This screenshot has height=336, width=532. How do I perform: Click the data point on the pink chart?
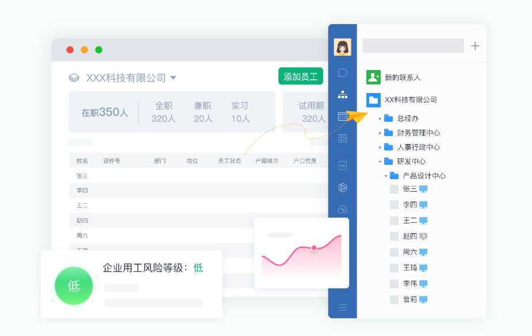314,248
